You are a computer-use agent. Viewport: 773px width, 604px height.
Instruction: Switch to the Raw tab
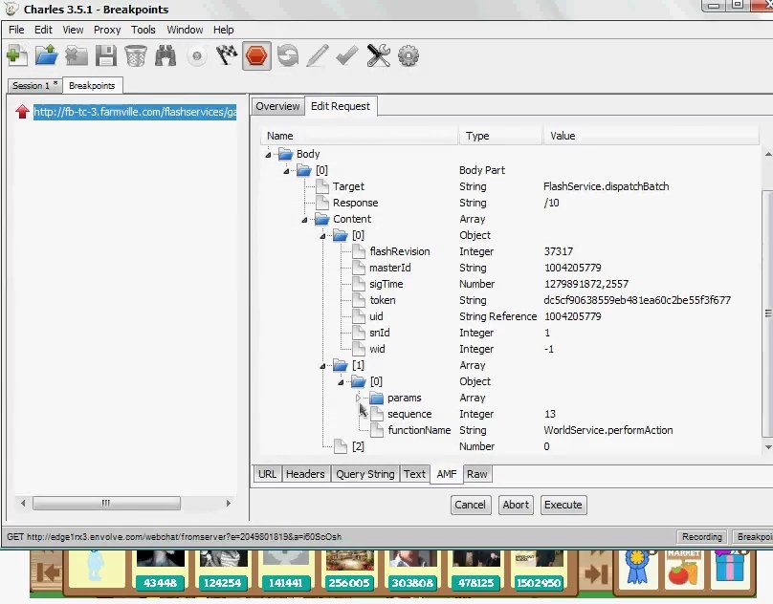point(476,474)
